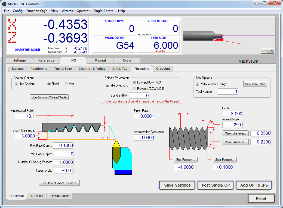
Task: Click Save Settings button
Action: [x=177, y=185]
